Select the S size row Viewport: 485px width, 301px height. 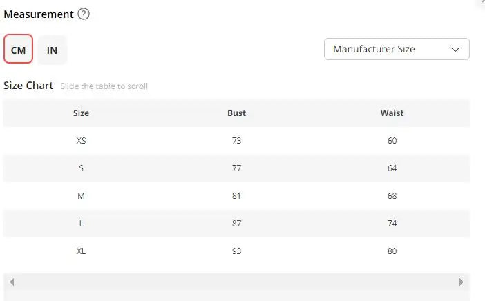pyautogui.click(x=81, y=168)
